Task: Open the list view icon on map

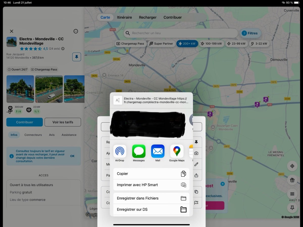Action: pos(292,194)
